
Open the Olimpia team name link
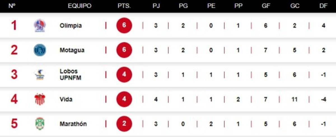[71, 26]
